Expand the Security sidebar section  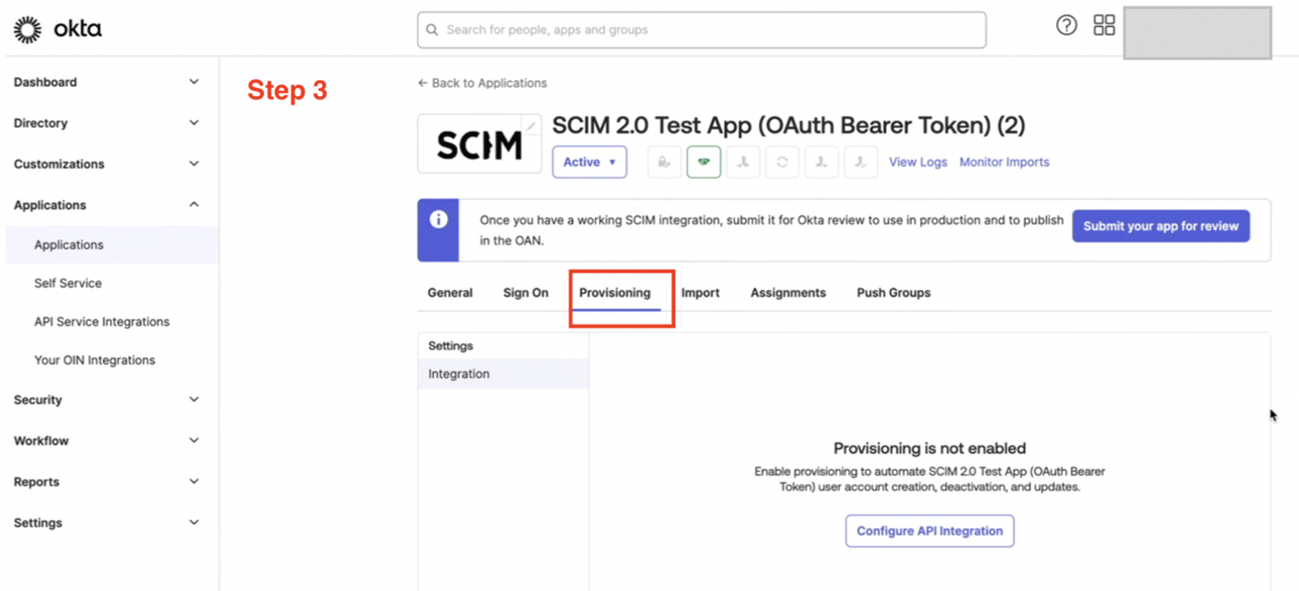[x=193, y=399]
